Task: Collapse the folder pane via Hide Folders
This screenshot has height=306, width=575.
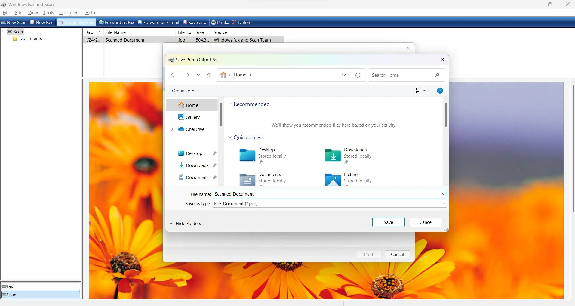Action: pyautogui.click(x=185, y=223)
